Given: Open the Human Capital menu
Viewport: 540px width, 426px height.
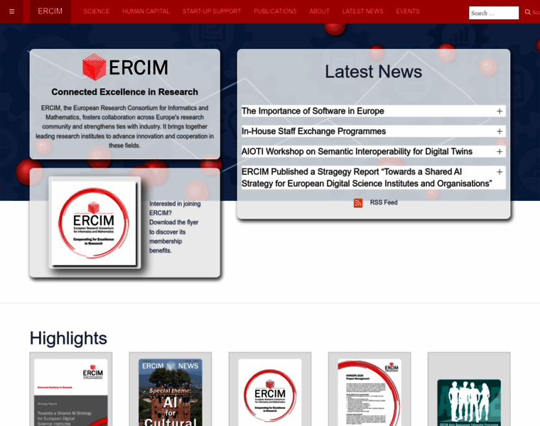Looking at the screenshot, I should click(x=146, y=11).
